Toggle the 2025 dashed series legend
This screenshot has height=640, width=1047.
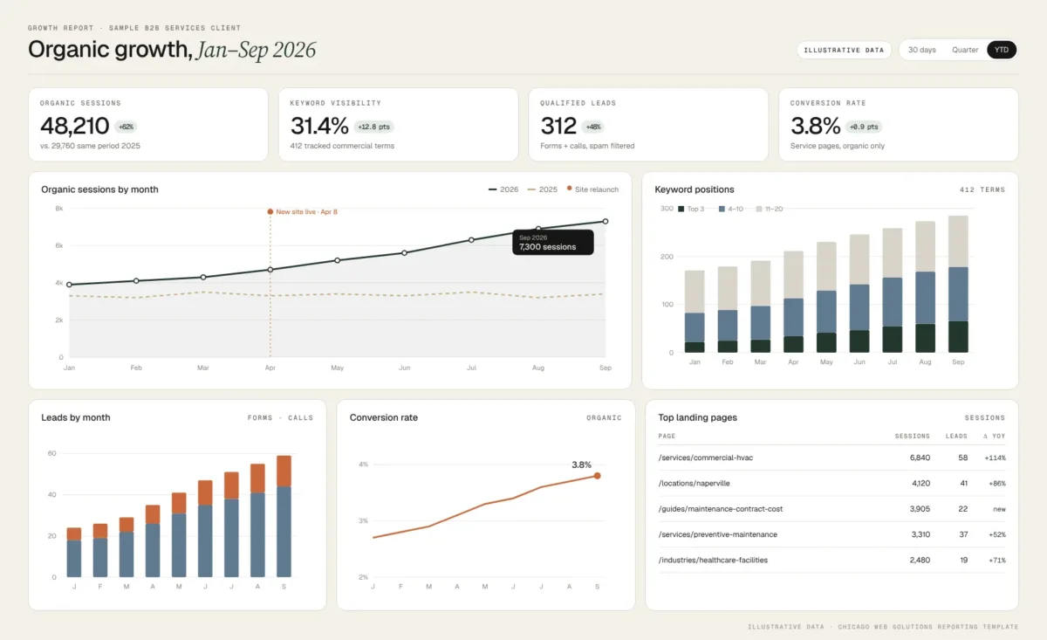543,189
